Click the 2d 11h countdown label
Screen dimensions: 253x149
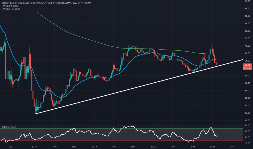pos(247,69)
